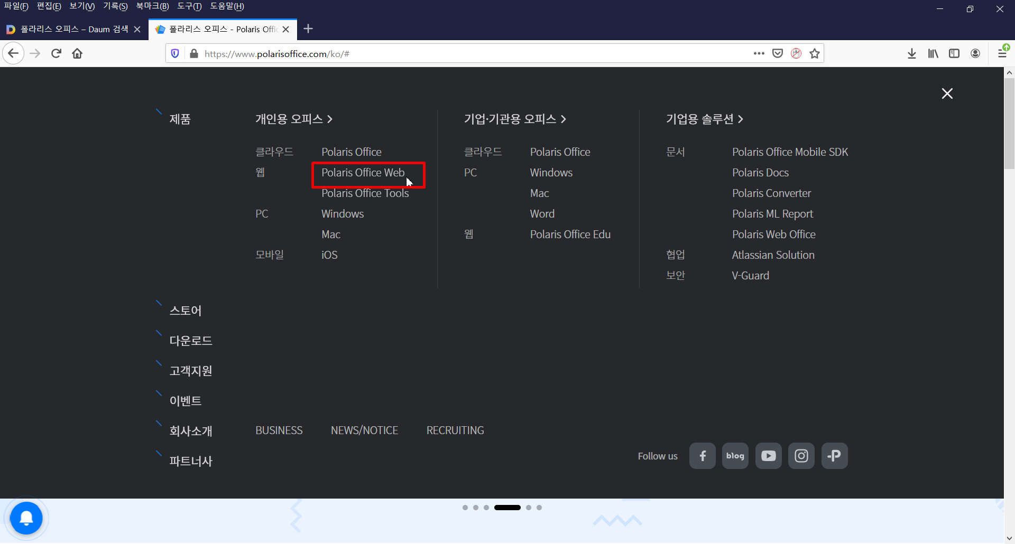Viewport: 1015px width, 544px height.
Task: Open the Polaris ML Report link
Action: [x=772, y=214]
